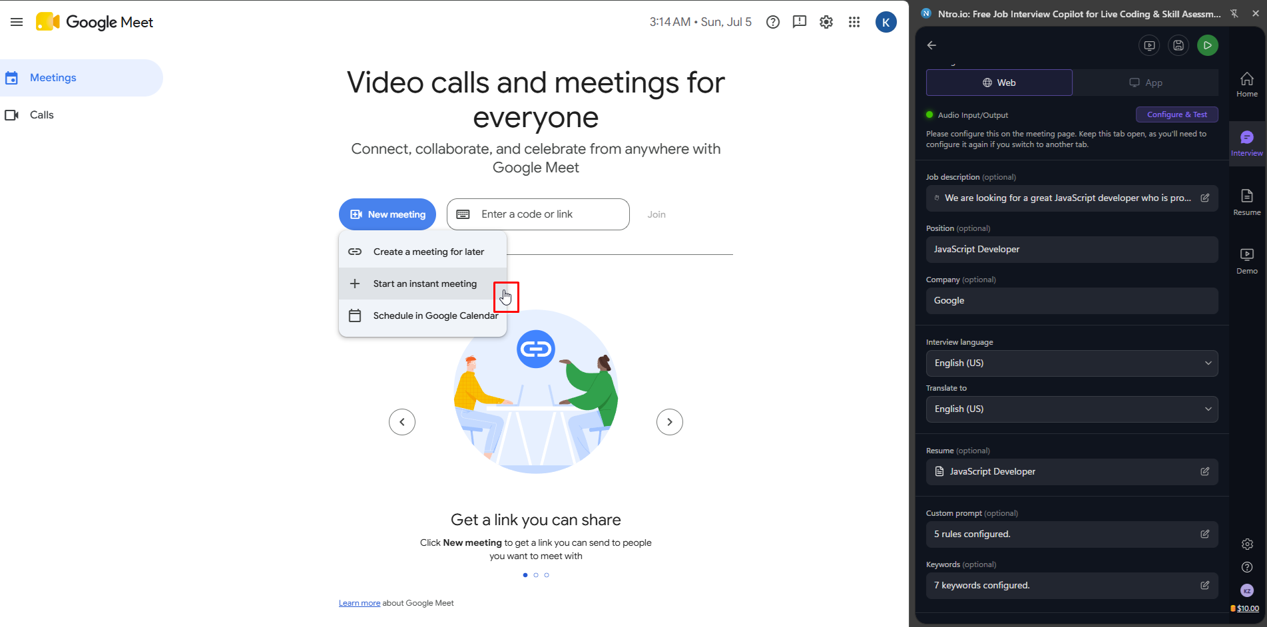Open the Google account K avatar
The height and width of the screenshot is (627, 1267).
point(886,22)
